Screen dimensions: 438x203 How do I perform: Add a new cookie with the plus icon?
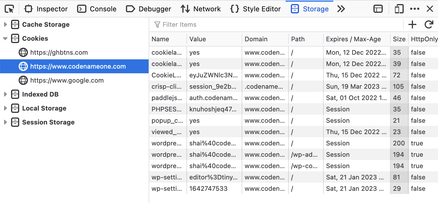point(412,24)
